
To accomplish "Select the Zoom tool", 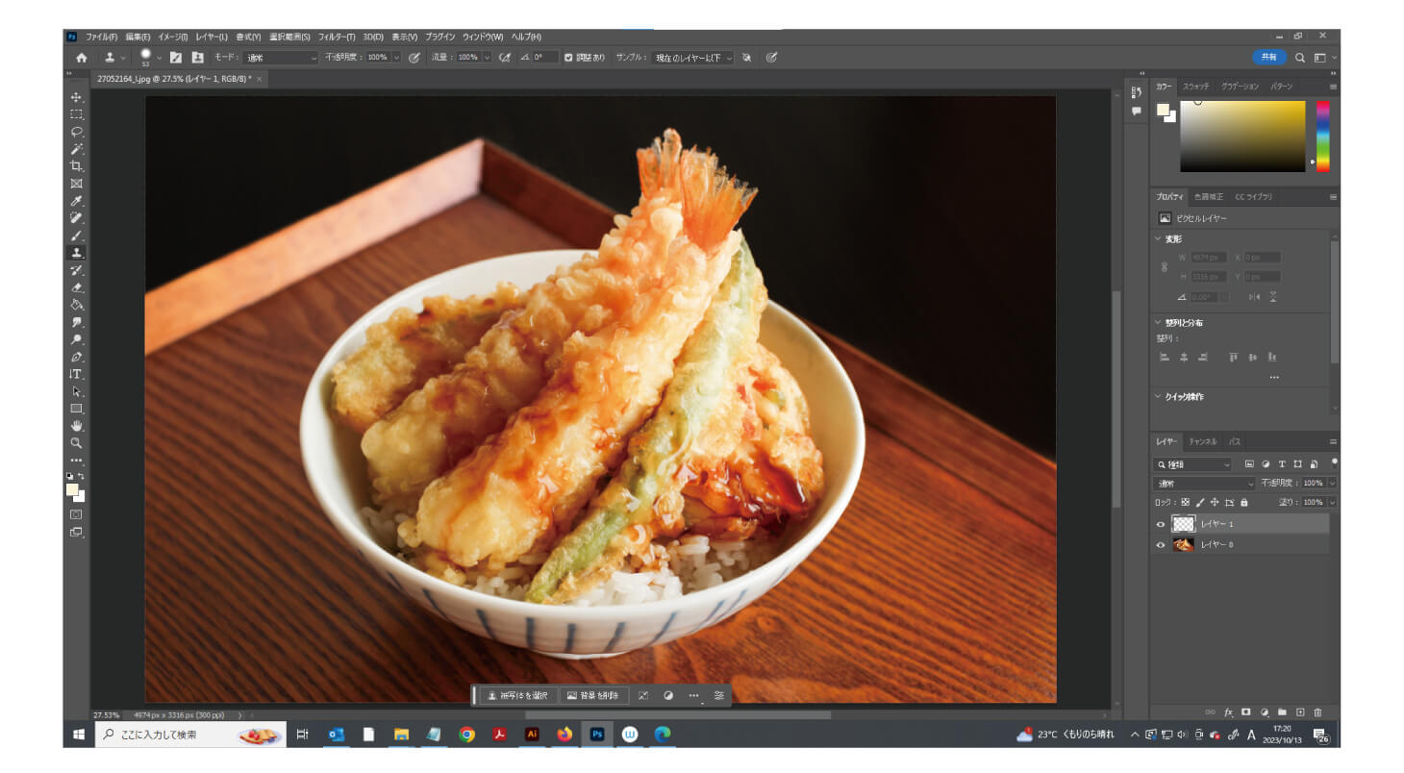I will (76, 443).
